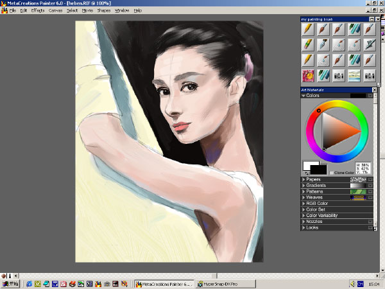Screen dimensions: 385x289
Task: Open the Papers dropdown menu arrow
Action: (x=370, y=179)
